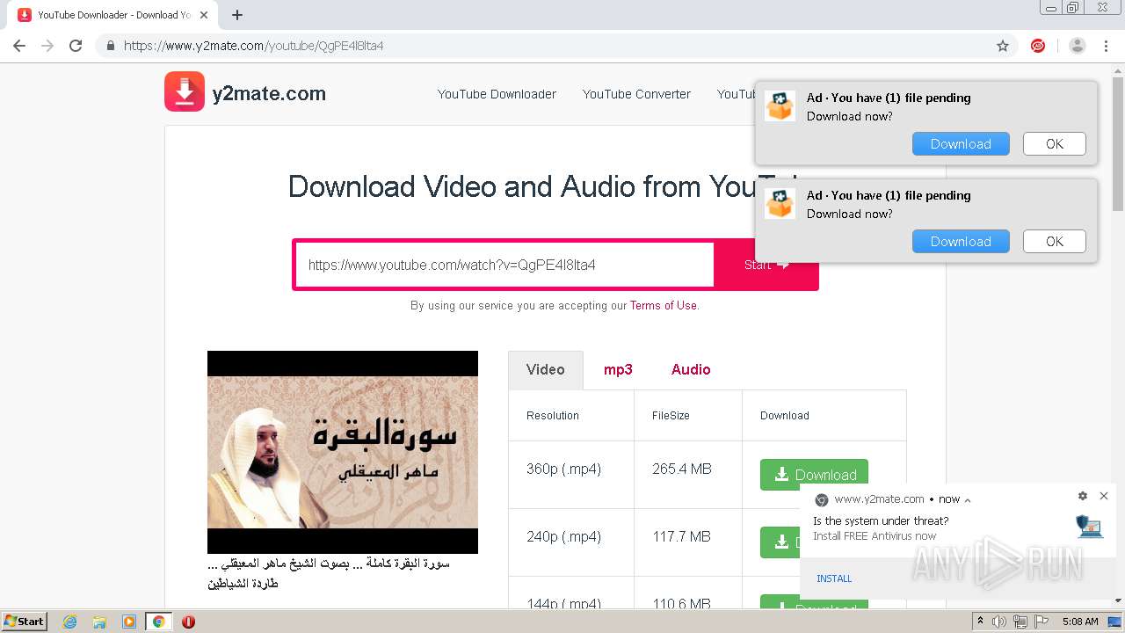1125x633 pixels.
Task: Go forward with the browser forward arrow
Action: 47,46
